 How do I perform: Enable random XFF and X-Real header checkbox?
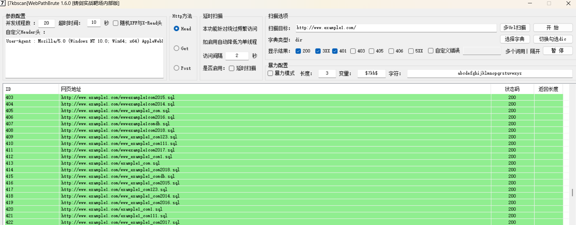pos(115,23)
